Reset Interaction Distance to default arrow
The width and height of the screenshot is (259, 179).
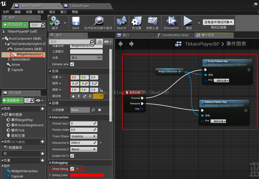pyautogui.click(x=101, y=143)
